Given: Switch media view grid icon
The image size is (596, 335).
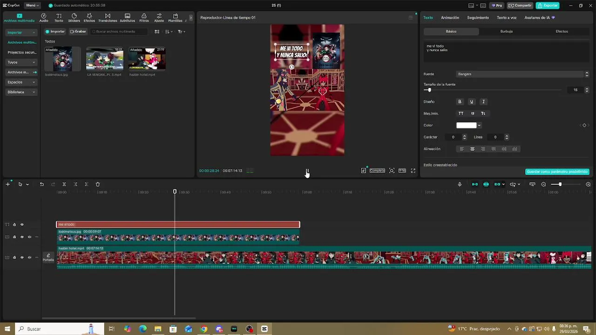Looking at the screenshot, I should tap(157, 32).
